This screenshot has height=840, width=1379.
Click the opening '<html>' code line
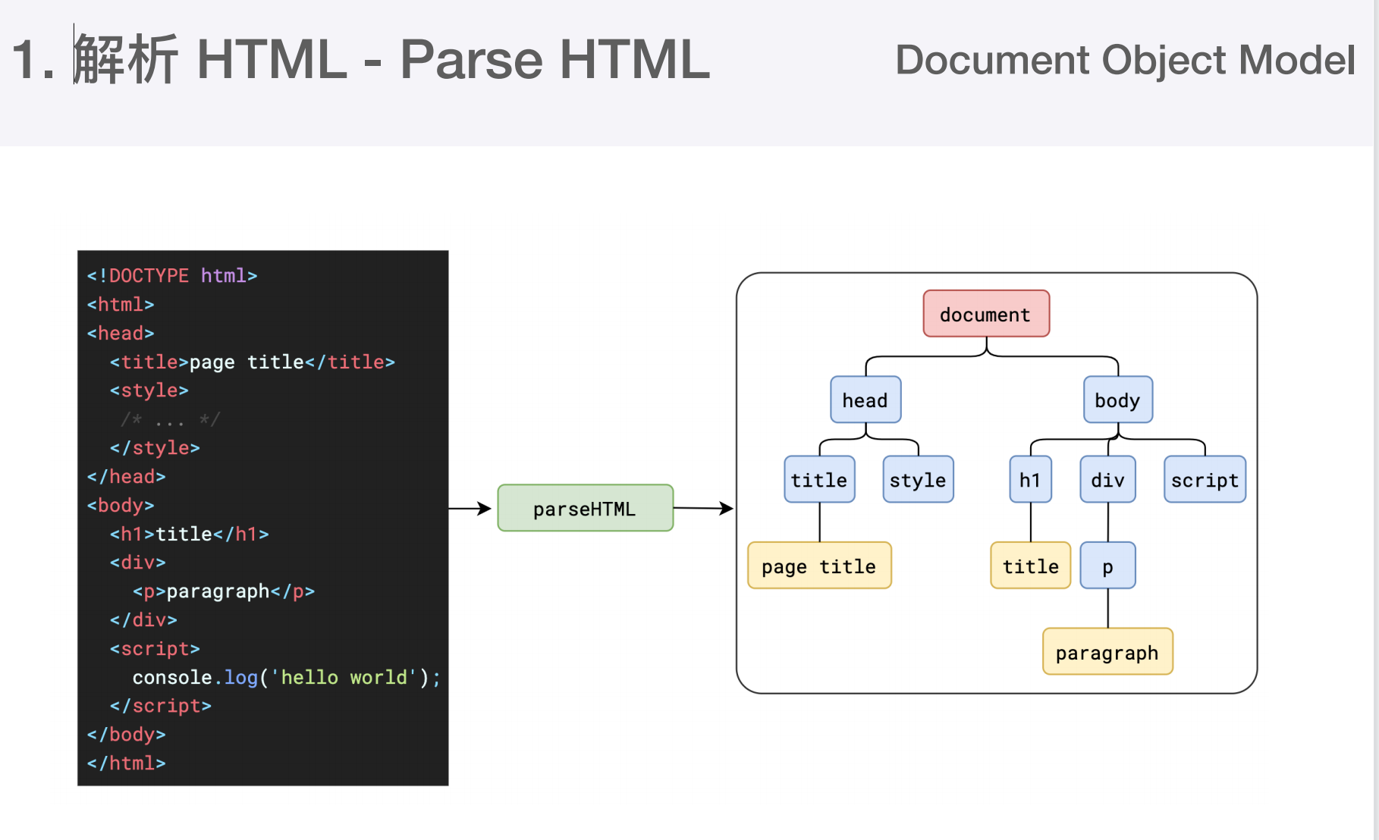coord(121,304)
